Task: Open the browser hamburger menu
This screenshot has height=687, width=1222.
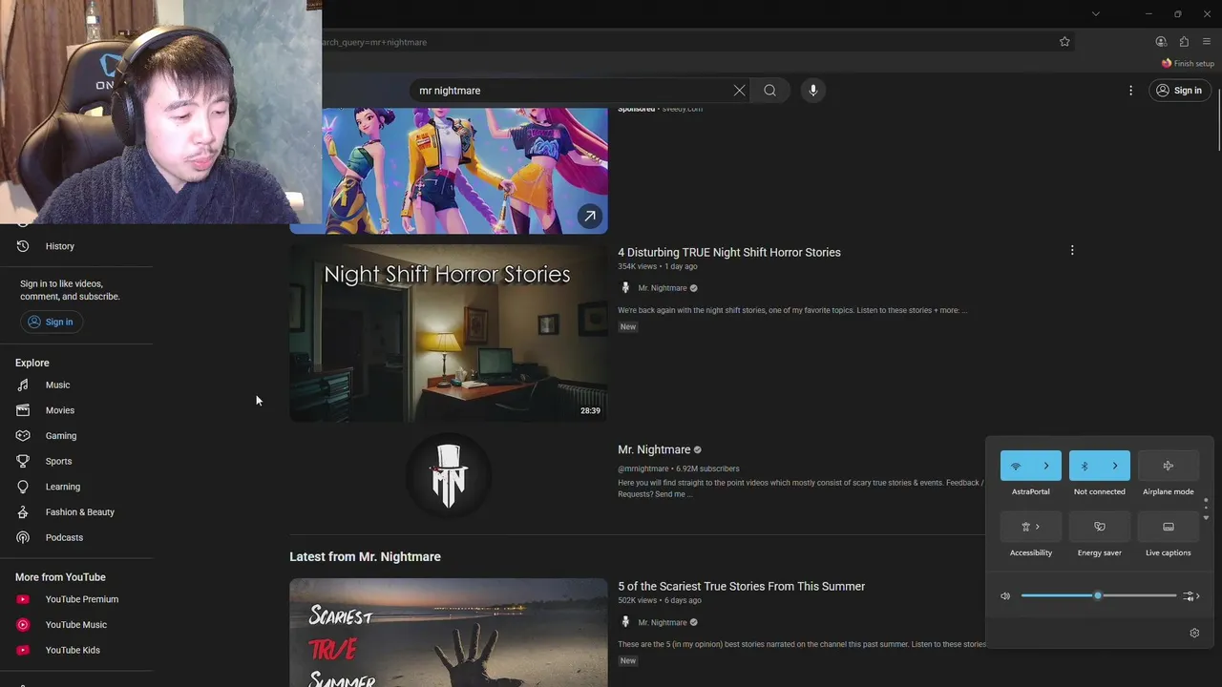Action: point(1207,42)
